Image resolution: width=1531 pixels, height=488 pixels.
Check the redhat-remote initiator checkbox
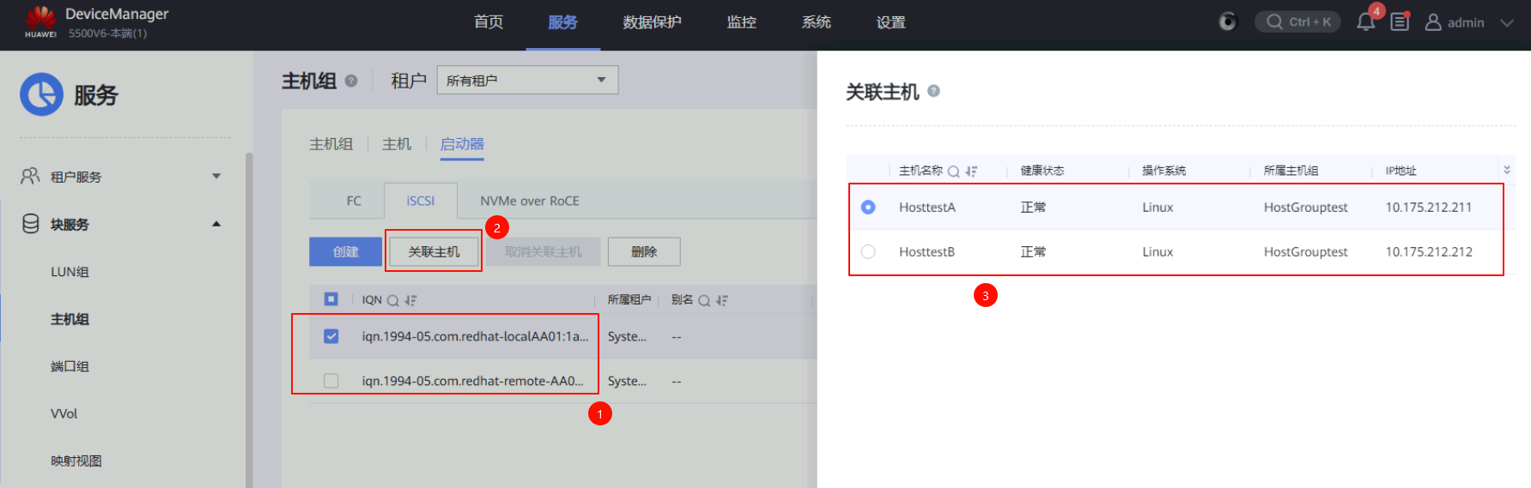(331, 381)
